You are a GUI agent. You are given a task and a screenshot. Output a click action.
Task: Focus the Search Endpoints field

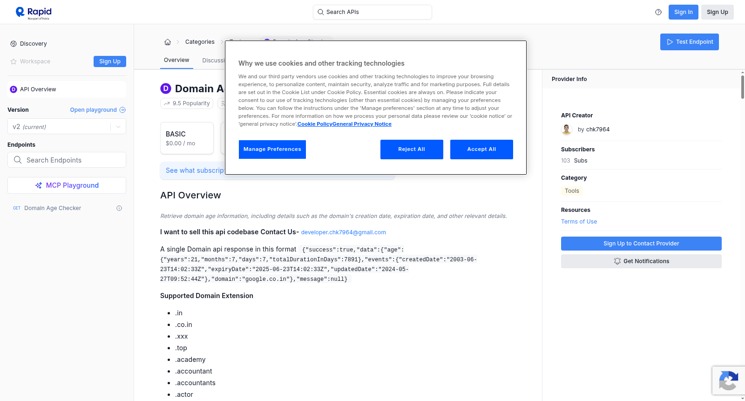tap(67, 160)
